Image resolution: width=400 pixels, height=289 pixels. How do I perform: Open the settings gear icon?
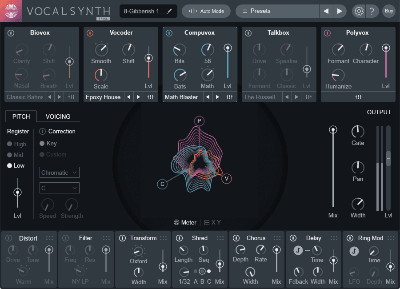coord(359,11)
